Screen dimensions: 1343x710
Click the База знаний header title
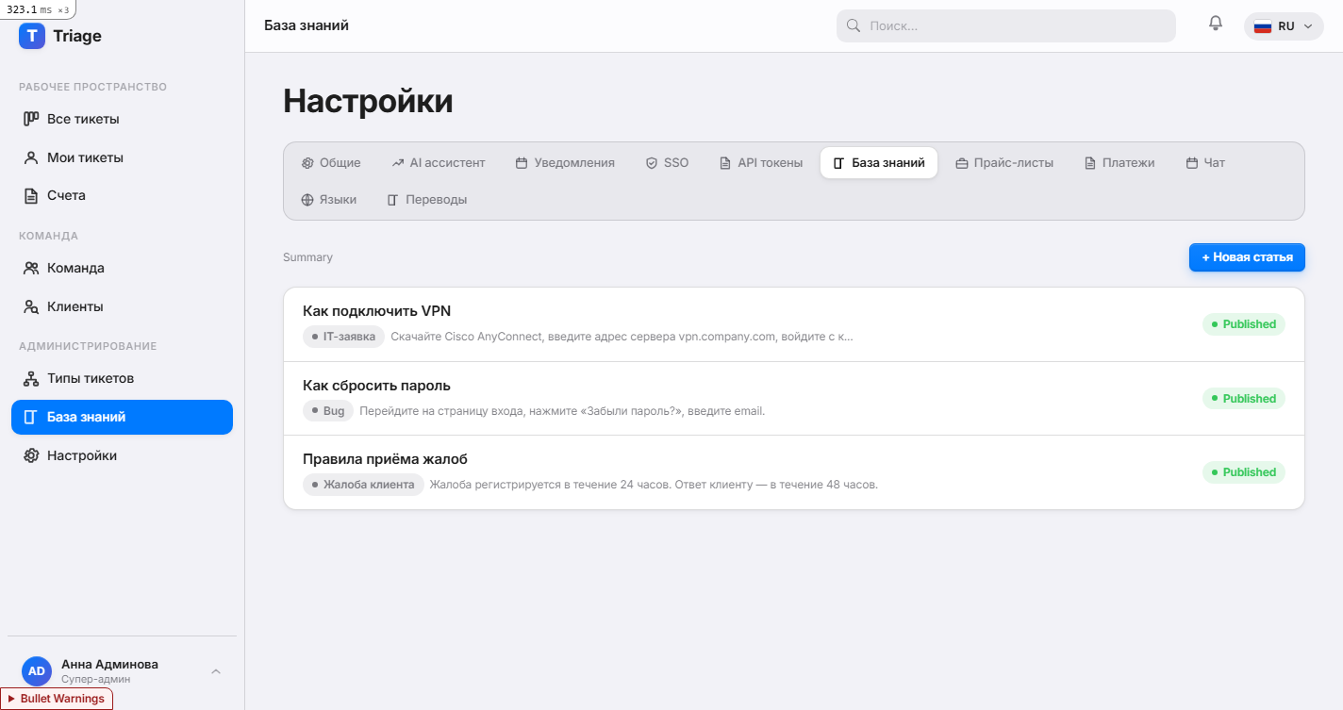pyautogui.click(x=307, y=25)
